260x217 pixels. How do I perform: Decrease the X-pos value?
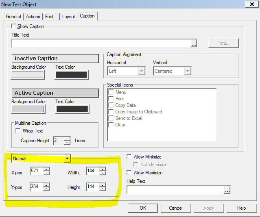point(46,173)
